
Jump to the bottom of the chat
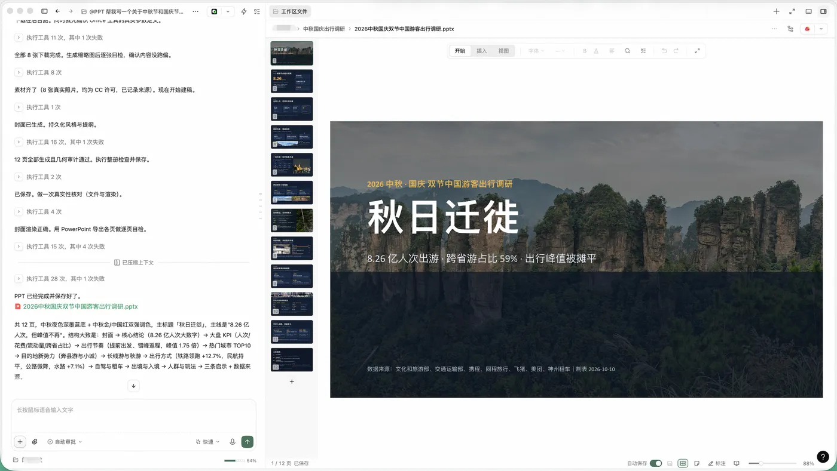pyautogui.click(x=133, y=386)
